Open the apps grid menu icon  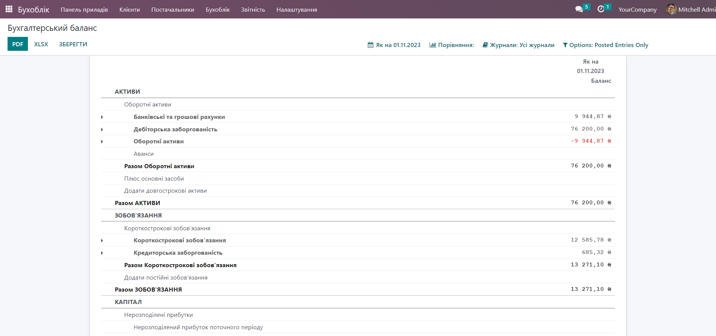9,9
